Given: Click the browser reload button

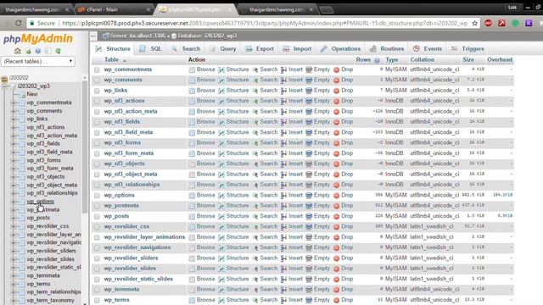Looking at the screenshot, I should pyautogui.click(x=19, y=23).
